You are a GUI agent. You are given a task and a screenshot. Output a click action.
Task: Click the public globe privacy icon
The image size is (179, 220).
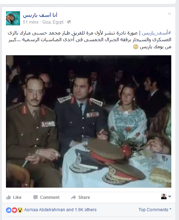69,22
